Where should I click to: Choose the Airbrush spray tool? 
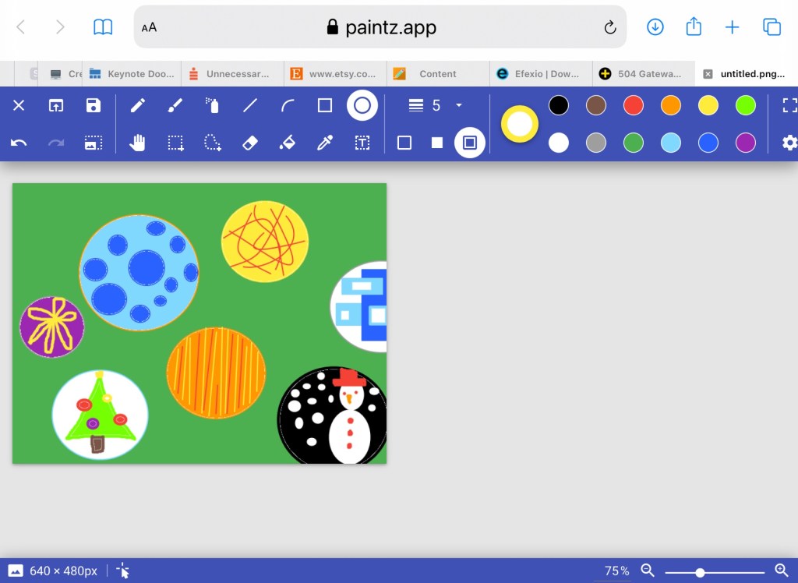tap(212, 105)
